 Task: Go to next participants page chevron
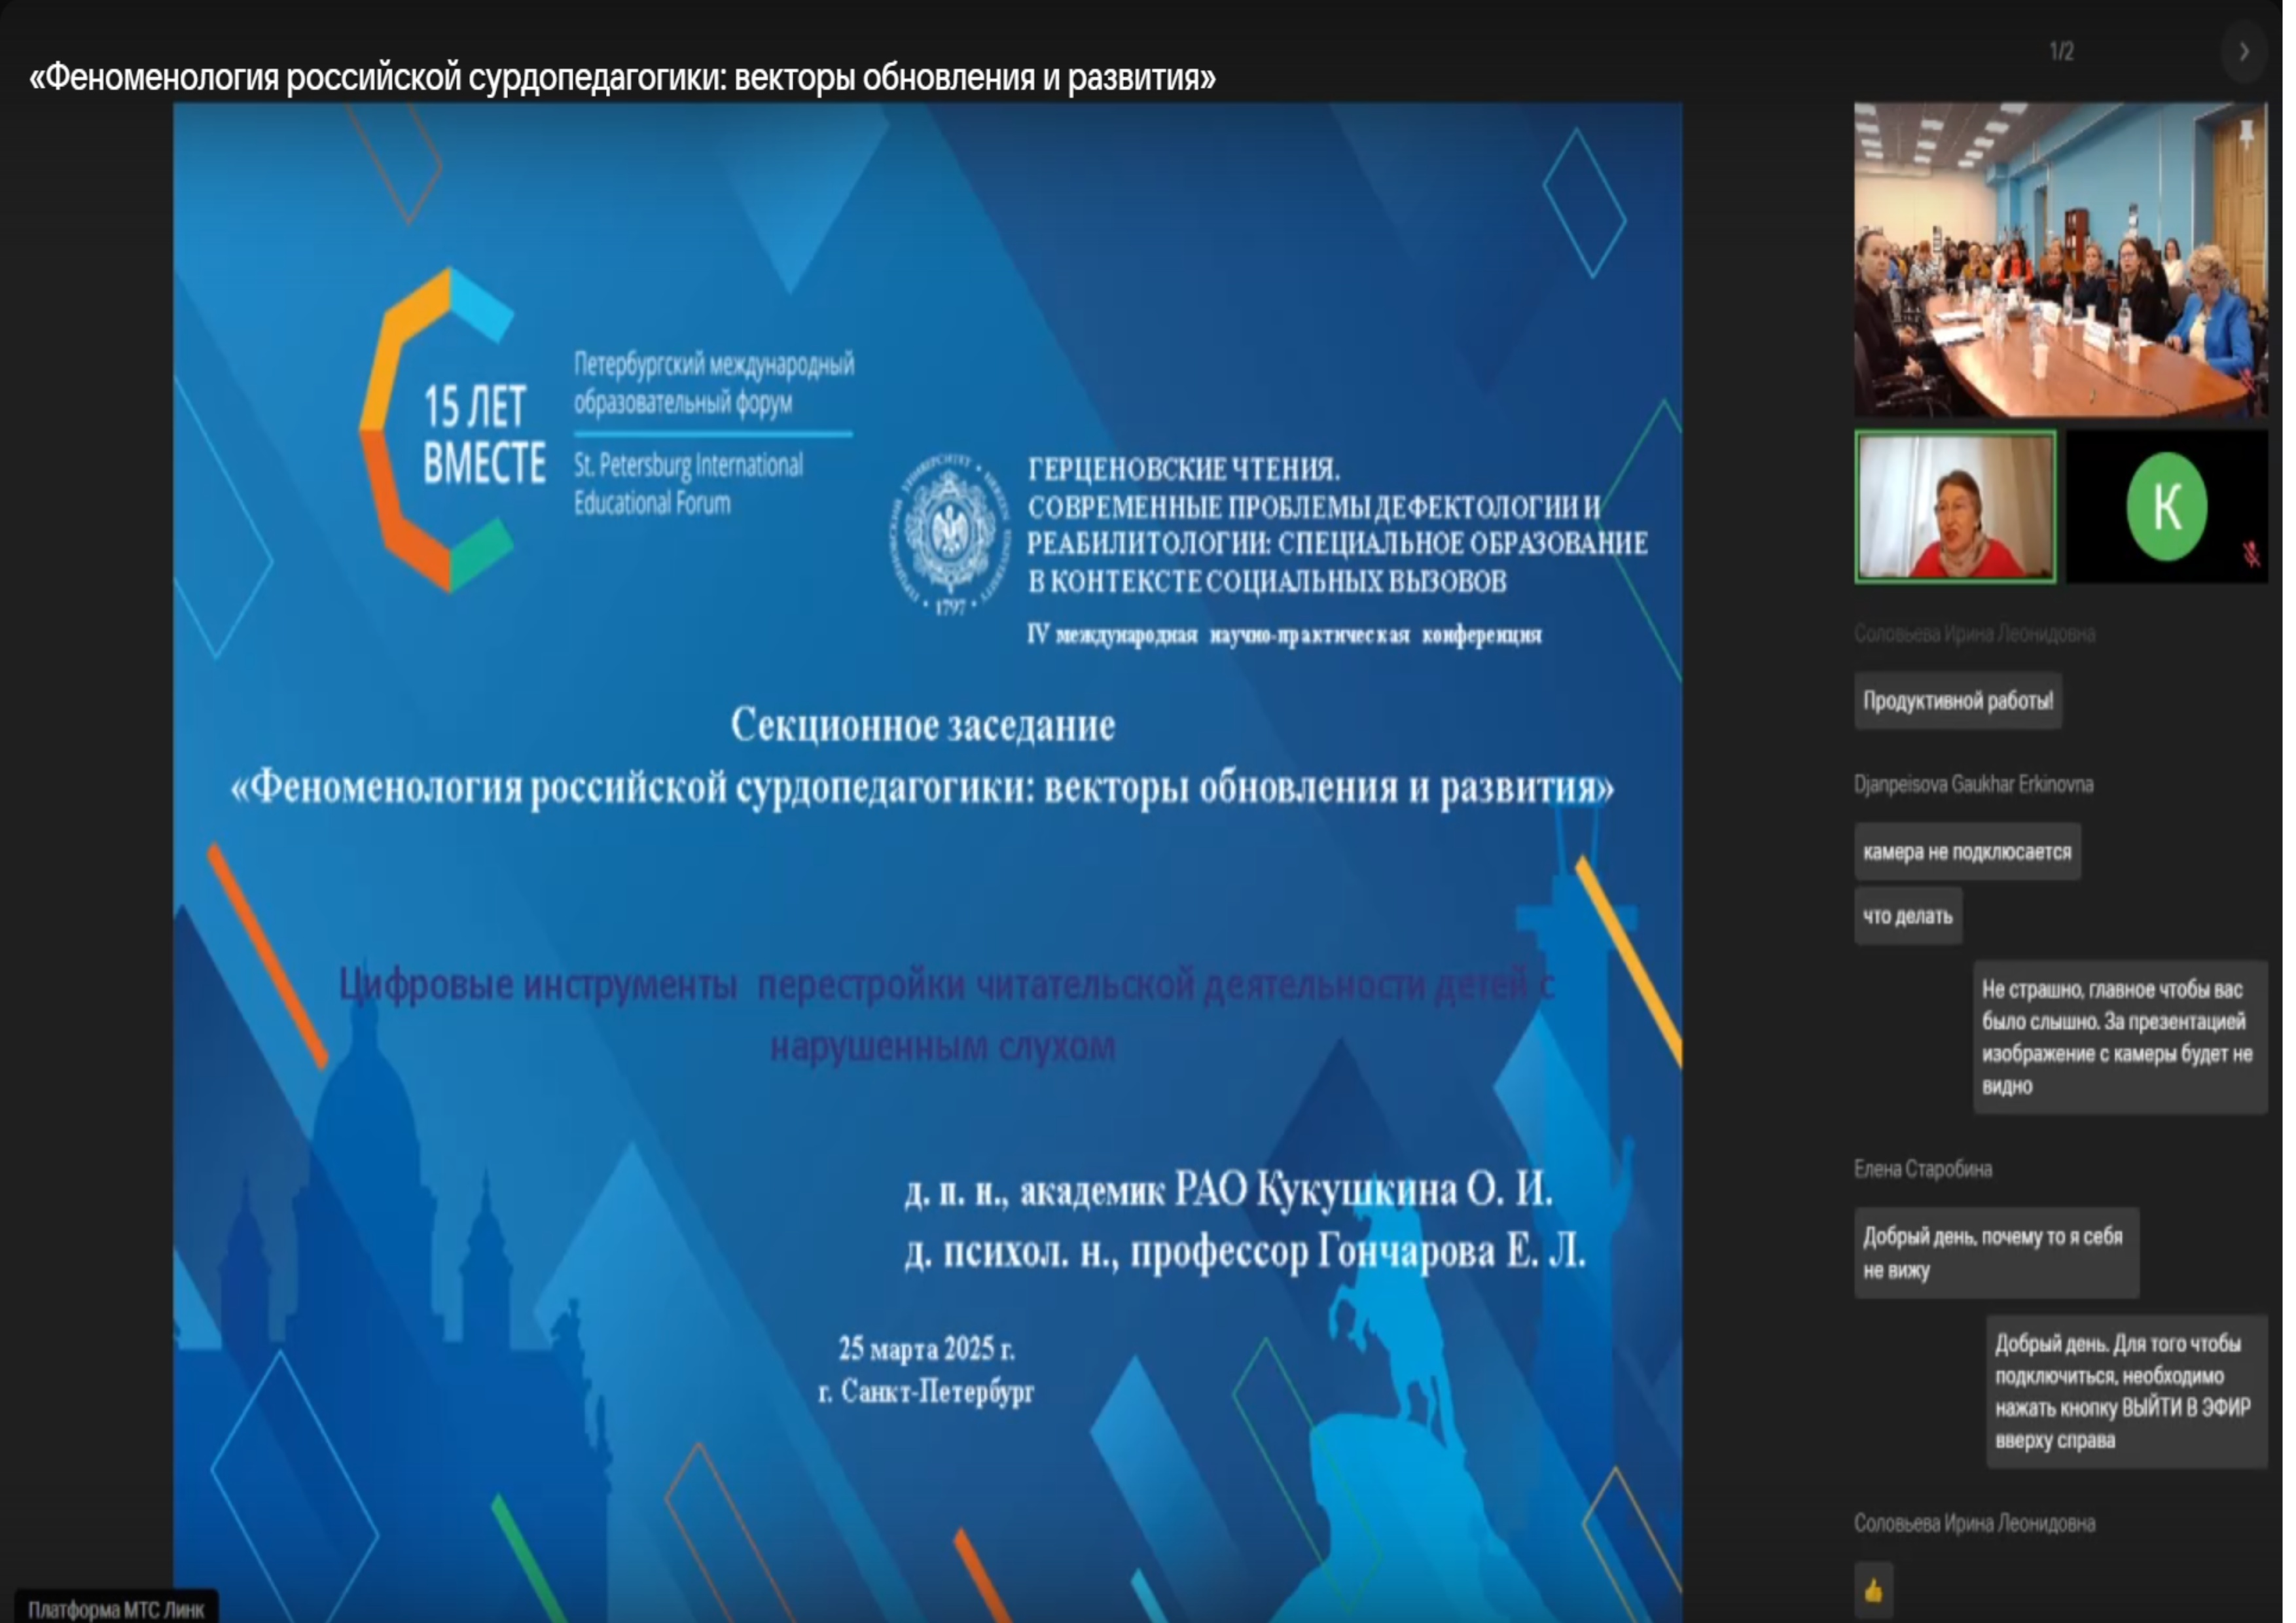pos(2243,52)
